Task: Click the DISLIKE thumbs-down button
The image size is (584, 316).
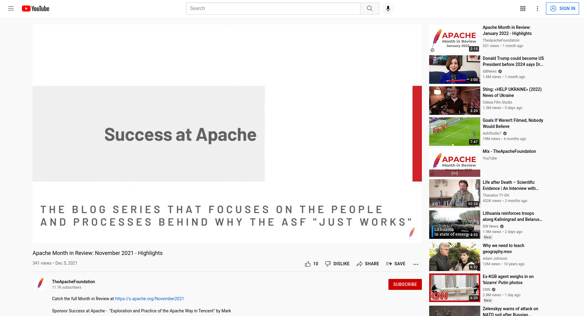Action: click(337, 264)
